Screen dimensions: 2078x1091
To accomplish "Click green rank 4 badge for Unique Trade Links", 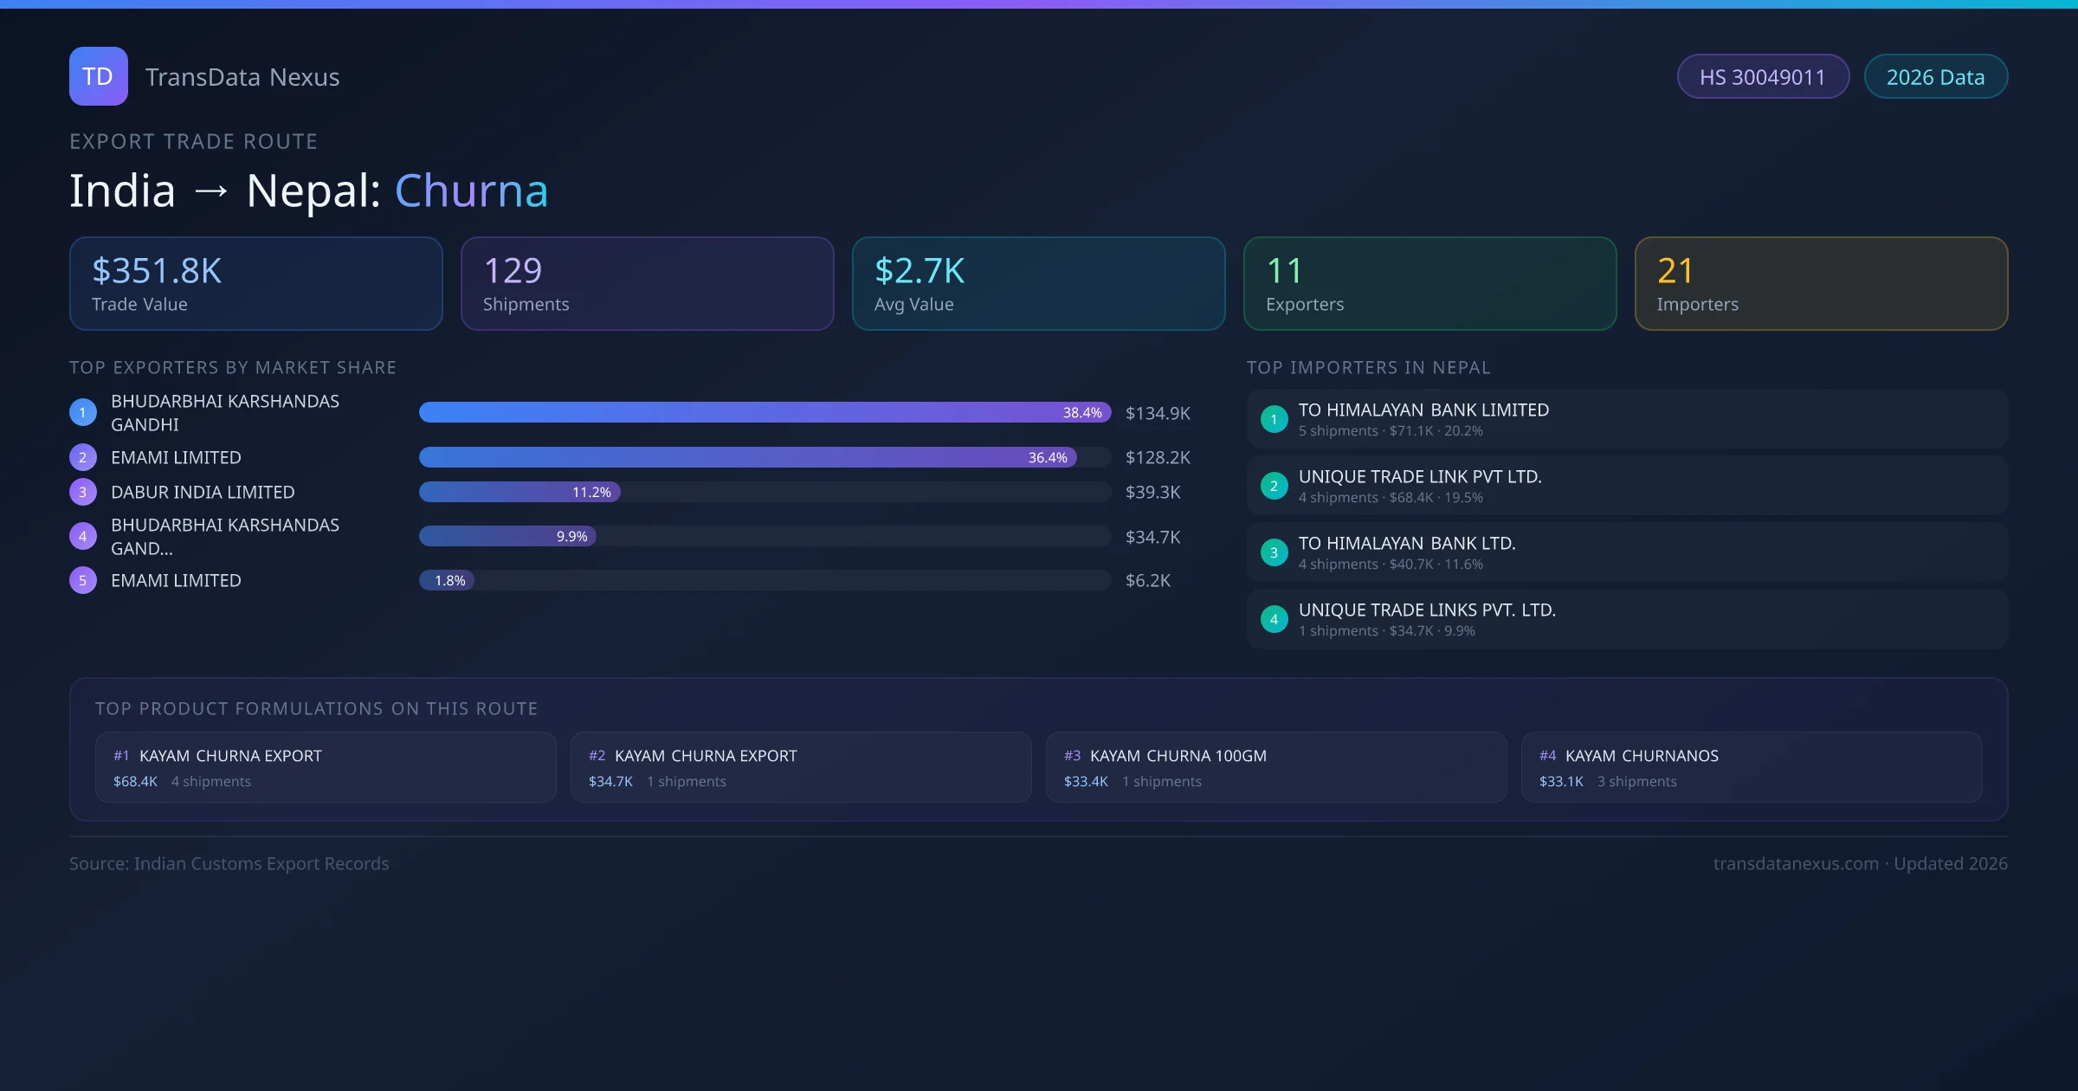I will [x=1274, y=619].
